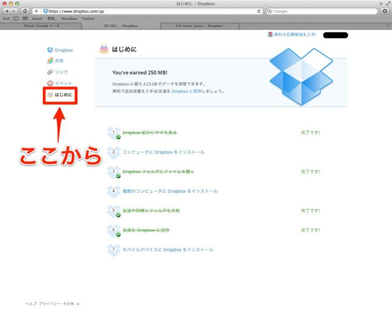Click the 'You've earned 250 MB!' heading
The image size is (392, 310).
click(x=140, y=72)
